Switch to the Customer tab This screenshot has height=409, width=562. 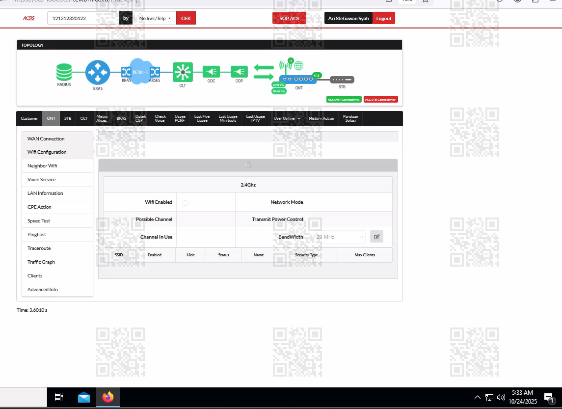(x=29, y=119)
